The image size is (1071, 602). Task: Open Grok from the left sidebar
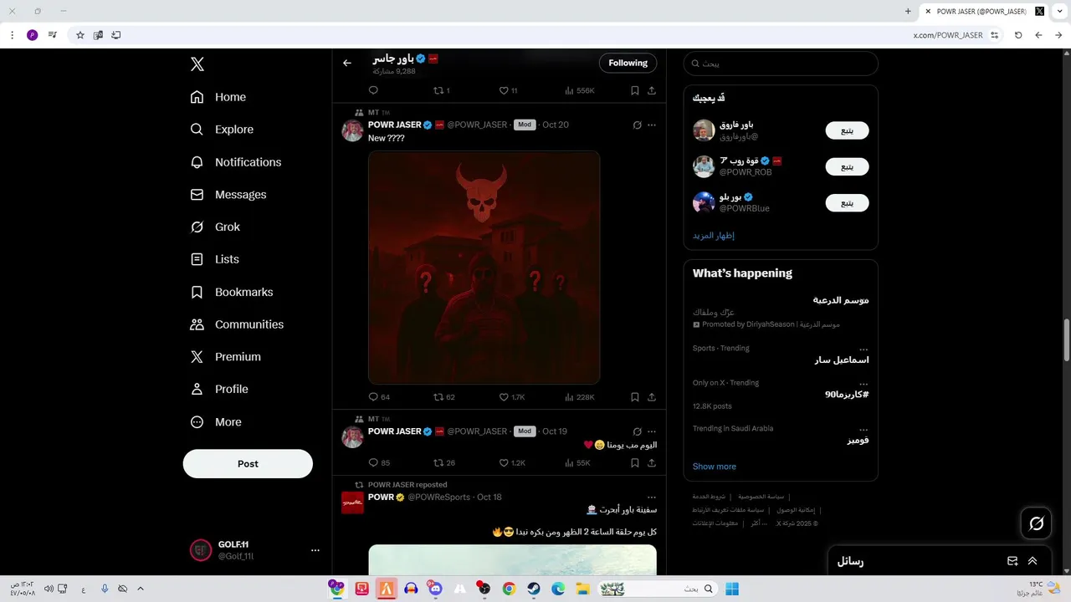(x=215, y=227)
